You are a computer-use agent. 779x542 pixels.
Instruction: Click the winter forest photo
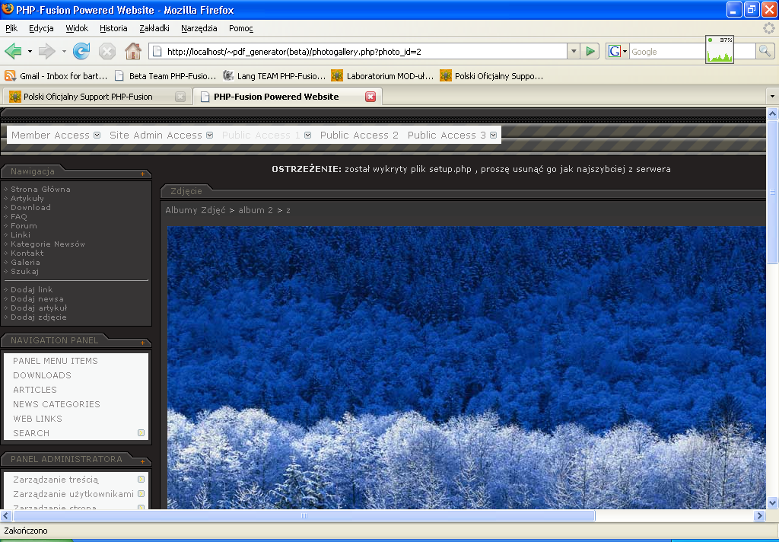pos(466,368)
